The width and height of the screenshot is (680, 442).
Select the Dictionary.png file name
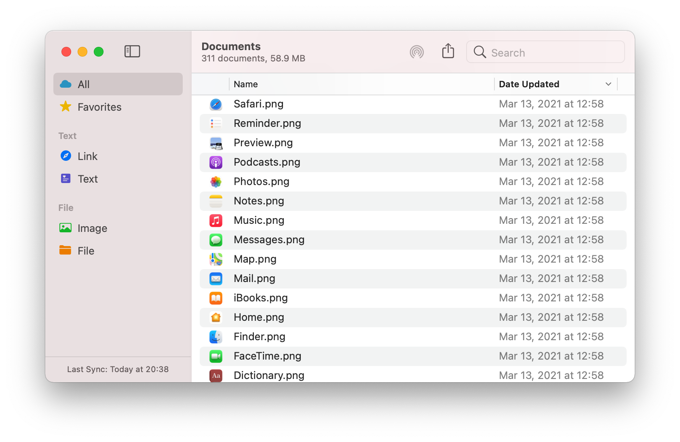(269, 376)
